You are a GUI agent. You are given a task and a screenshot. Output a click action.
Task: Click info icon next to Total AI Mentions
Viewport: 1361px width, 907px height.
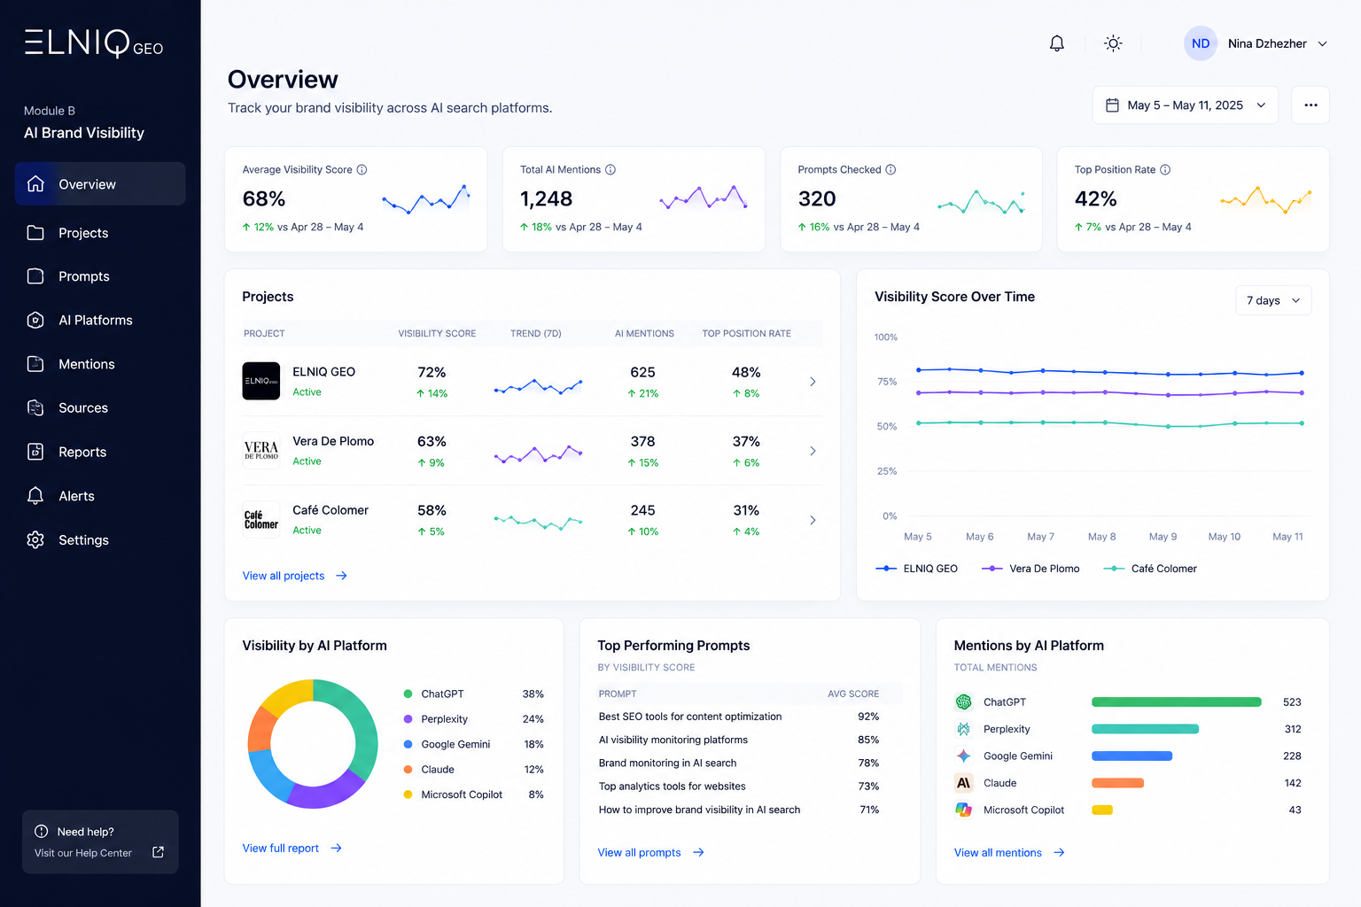(x=611, y=170)
